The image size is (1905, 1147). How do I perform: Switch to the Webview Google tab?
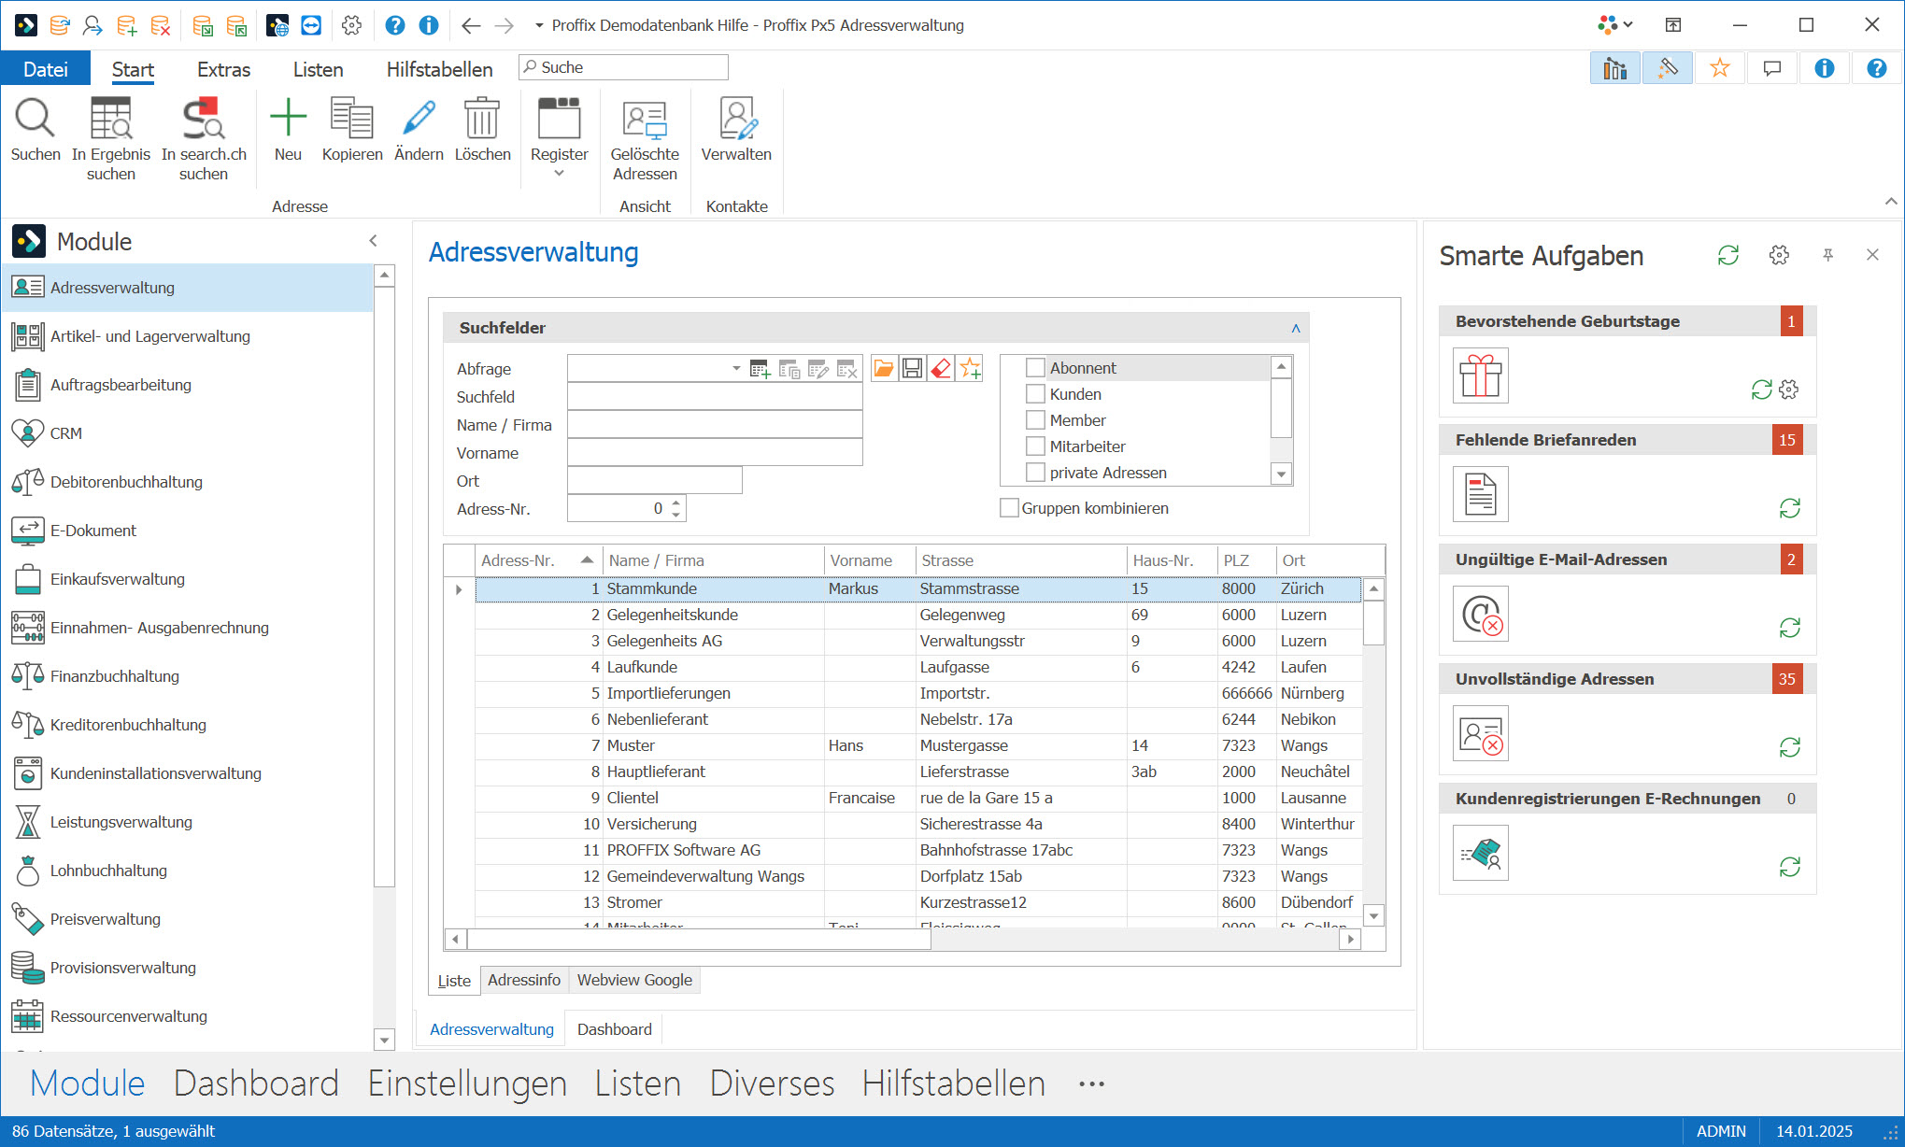click(x=634, y=980)
